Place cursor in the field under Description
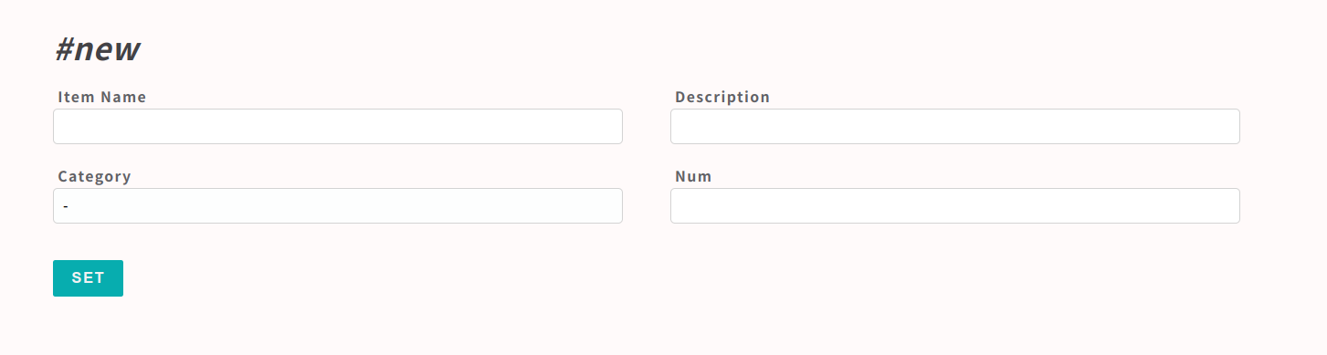The image size is (1327, 355). [955, 127]
